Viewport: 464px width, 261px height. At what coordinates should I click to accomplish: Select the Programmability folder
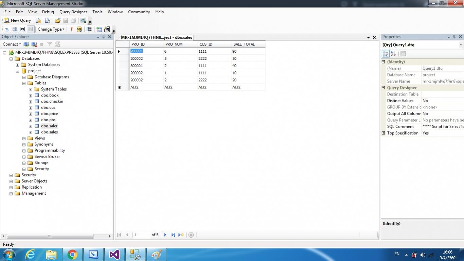pyautogui.click(x=50, y=150)
